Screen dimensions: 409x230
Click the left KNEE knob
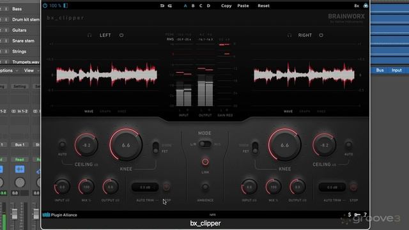(x=126, y=145)
